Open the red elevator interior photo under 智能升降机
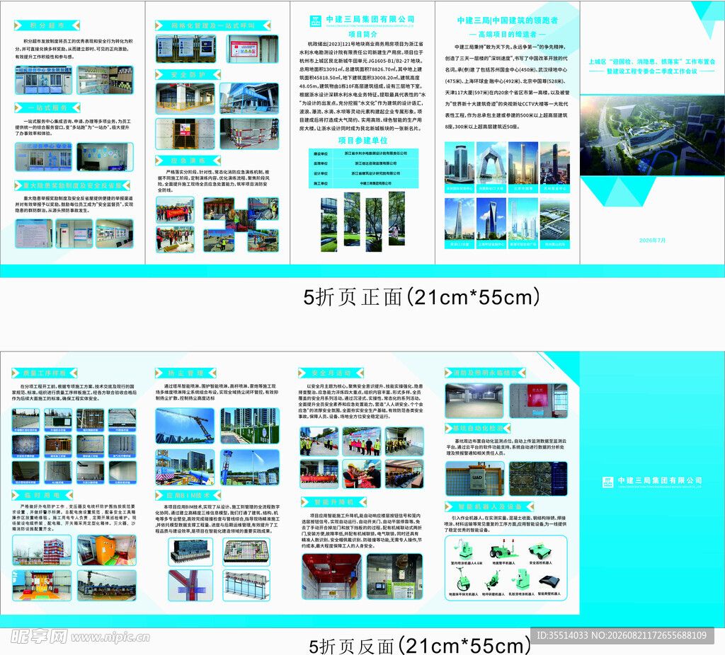 331,577
